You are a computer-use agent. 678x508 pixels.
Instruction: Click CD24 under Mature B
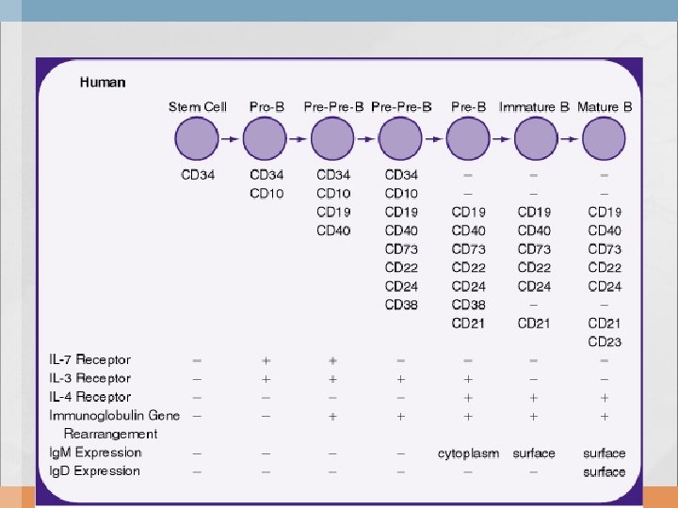click(x=605, y=286)
